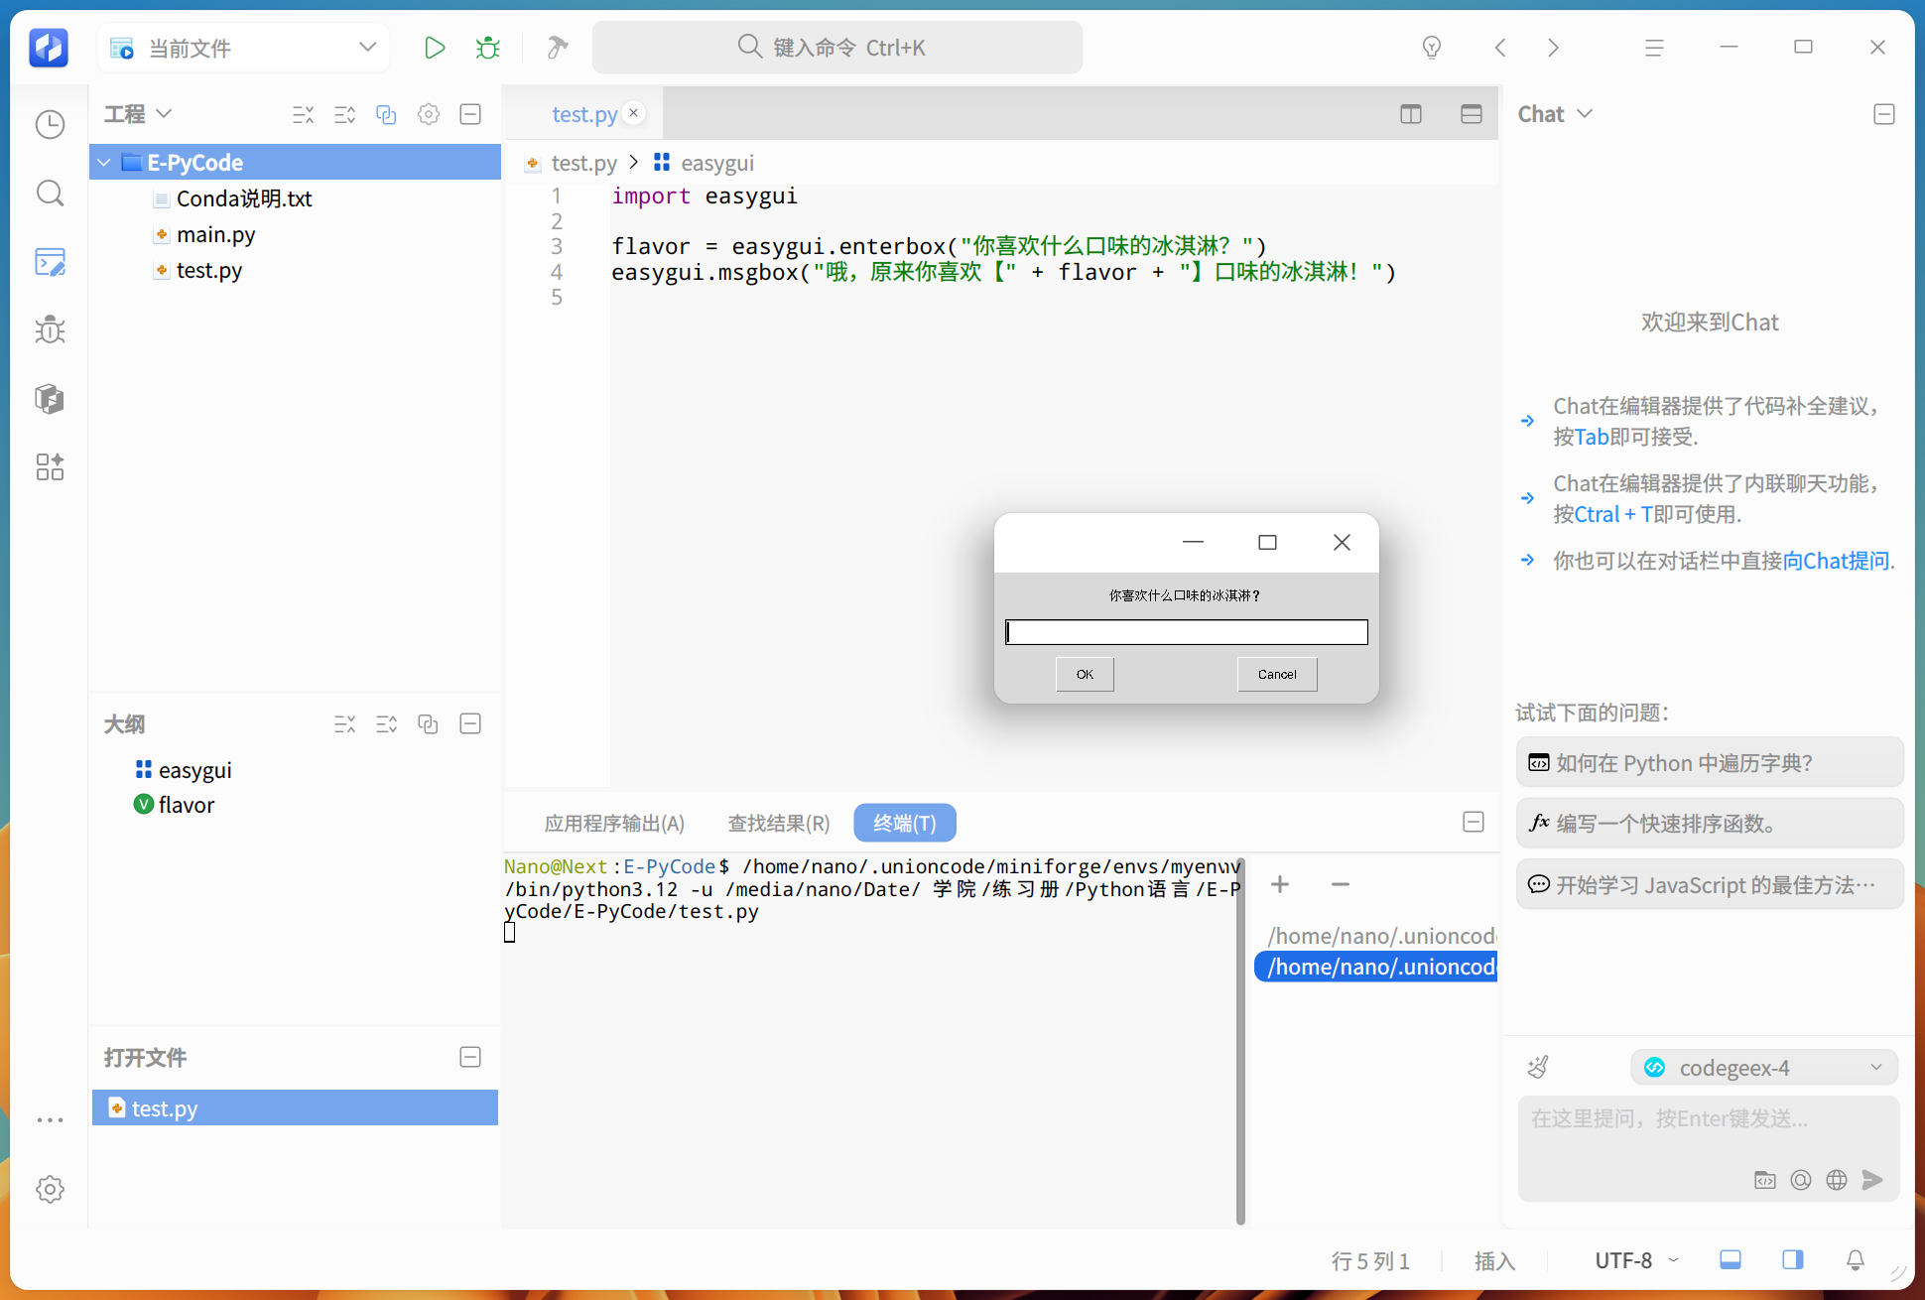
Task: Open the recent history clock icon in sidebar
Action: [x=50, y=124]
